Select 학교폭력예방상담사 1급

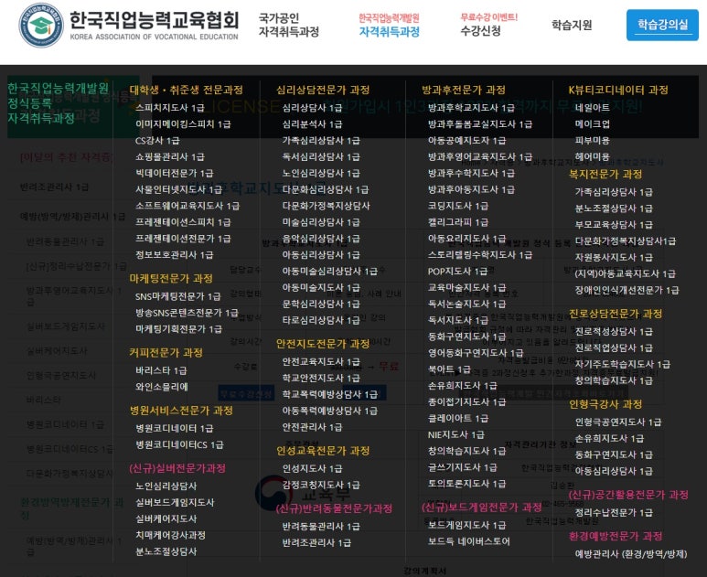tap(329, 394)
